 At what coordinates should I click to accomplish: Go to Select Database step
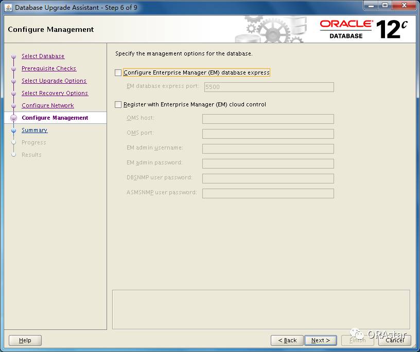coord(43,56)
